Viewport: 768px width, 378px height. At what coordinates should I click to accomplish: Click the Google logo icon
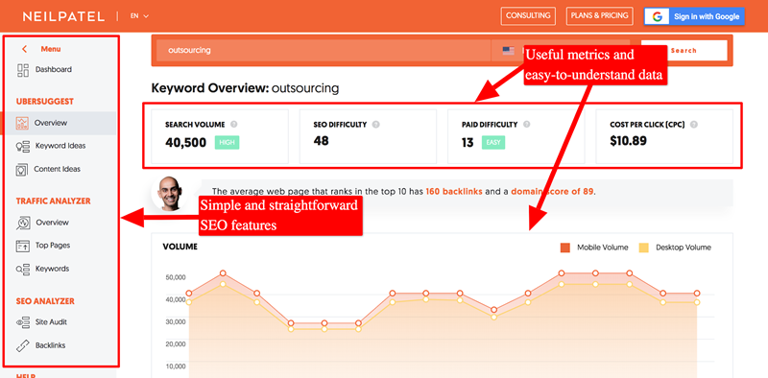pos(658,16)
